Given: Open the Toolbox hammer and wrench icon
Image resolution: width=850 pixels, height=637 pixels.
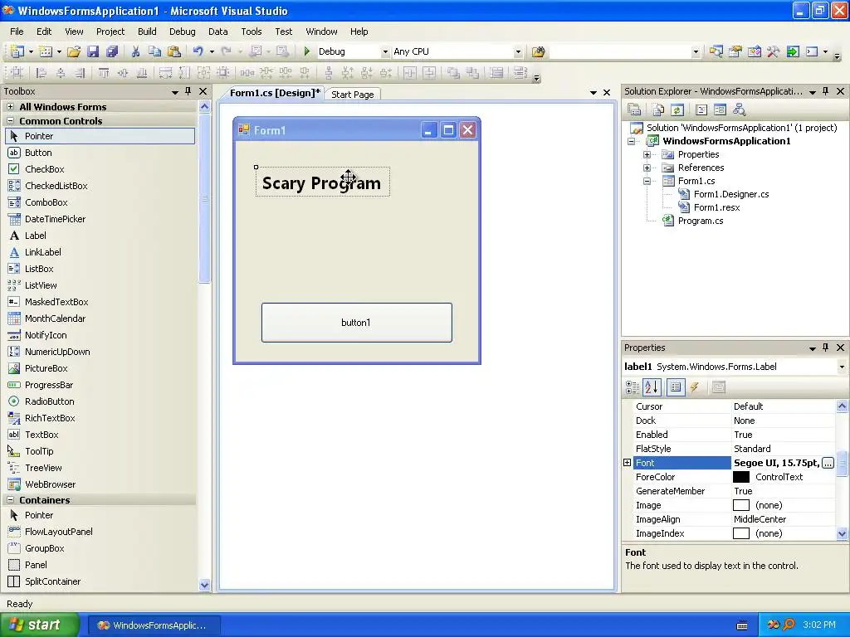Looking at the screenshot, I should (x=773, y=51).
